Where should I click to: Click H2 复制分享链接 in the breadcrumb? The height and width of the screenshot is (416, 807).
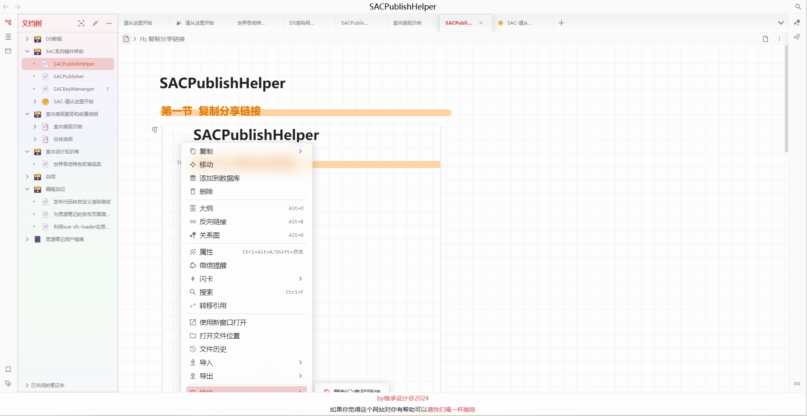(162, 39)
